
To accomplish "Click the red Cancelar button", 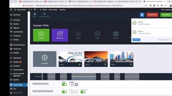I will 152,15.
